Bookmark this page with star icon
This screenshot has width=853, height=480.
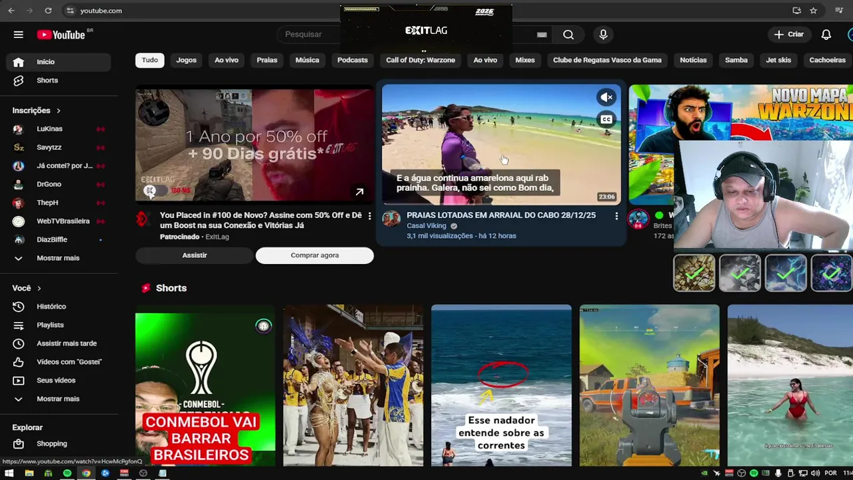click(x=813, y=11)
